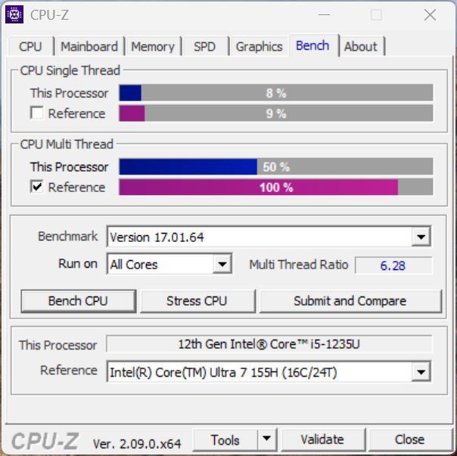
Task: Click the Validate button
Action: click(322, 439)
